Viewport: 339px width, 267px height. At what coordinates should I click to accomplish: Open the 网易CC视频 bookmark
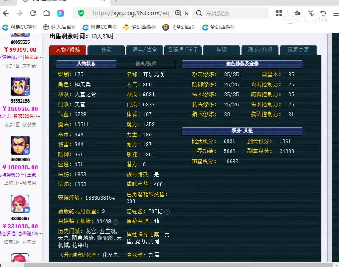[x=19, y=27]
